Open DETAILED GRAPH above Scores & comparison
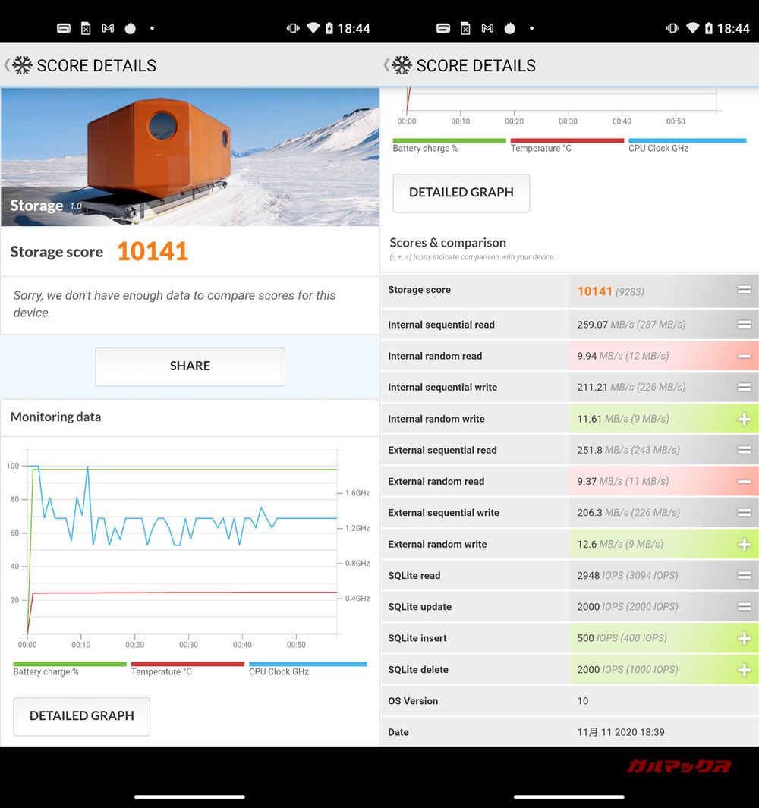The width and height of the screenshot is (759, 808). (x=461, y=193)
